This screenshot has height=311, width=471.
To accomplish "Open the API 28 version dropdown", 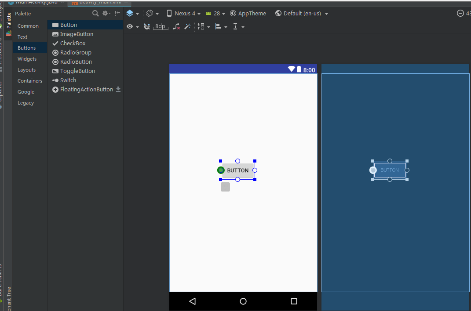I will [x=215, y=14].
